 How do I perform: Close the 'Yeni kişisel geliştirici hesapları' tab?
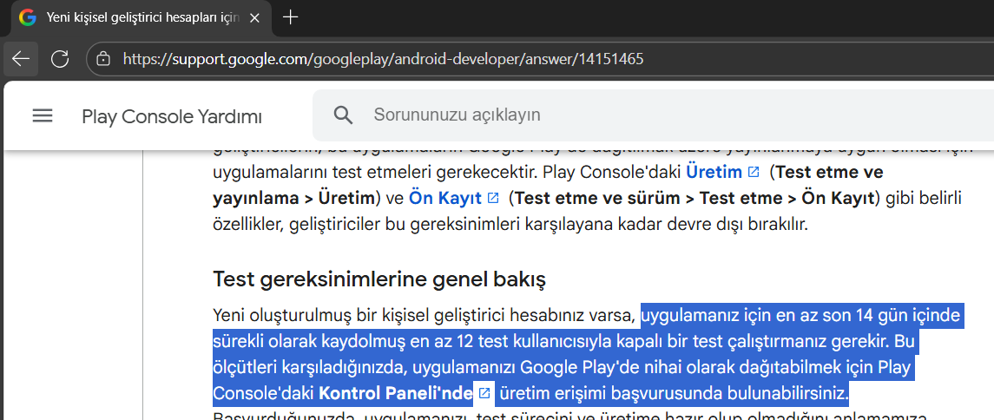pos(255,17)
